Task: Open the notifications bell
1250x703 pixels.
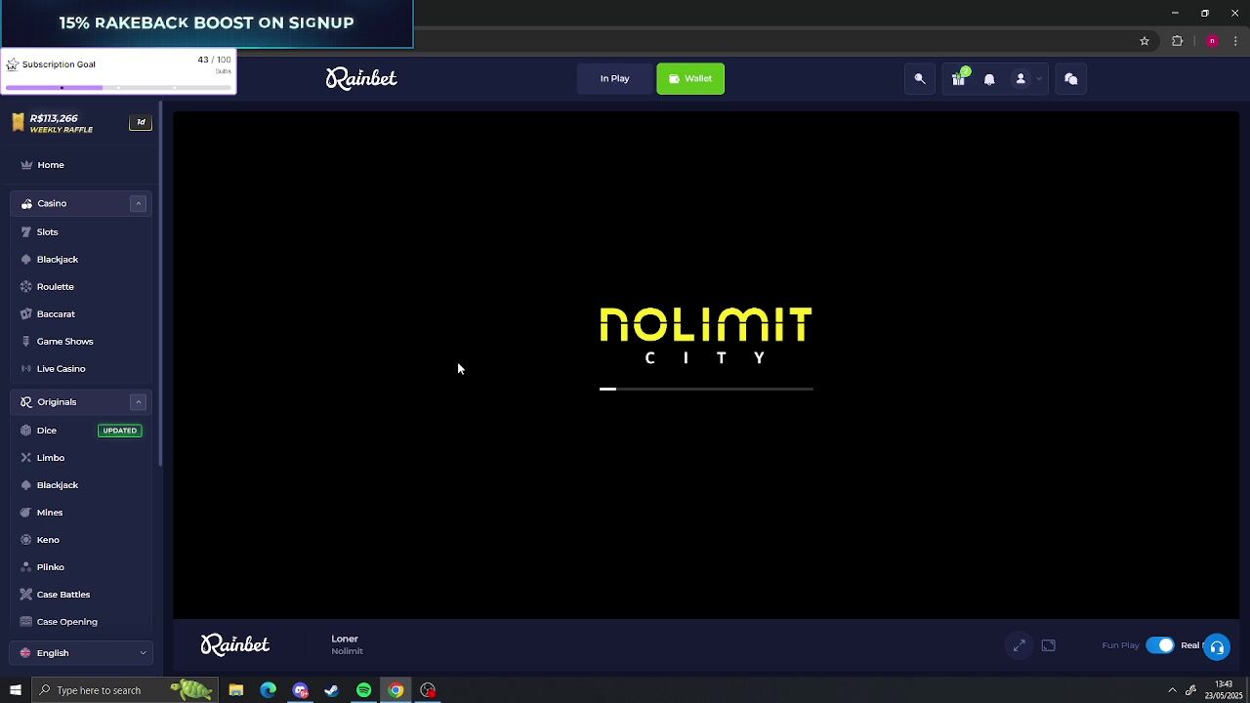Action: (989, 79)
